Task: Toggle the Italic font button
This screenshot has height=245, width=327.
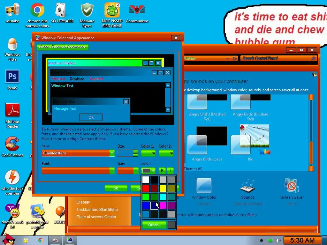Action: coord(171,171)
